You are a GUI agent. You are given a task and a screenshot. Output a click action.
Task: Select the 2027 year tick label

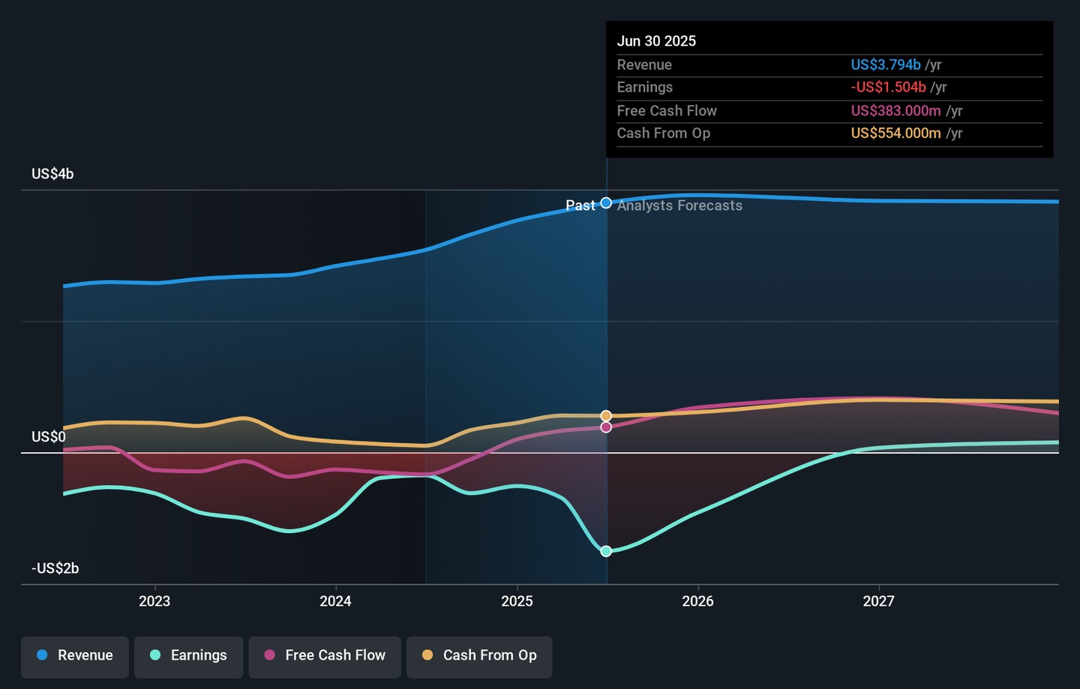click(878, 601)
